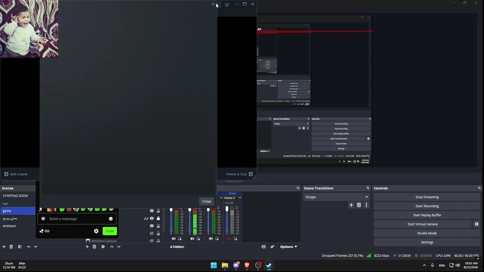
Task: Open the Windows Start menu
Action: 214,265
